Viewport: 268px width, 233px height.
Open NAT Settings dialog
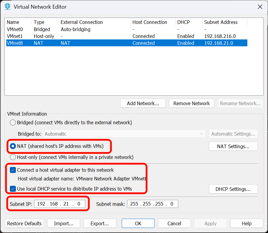[233, 146]
